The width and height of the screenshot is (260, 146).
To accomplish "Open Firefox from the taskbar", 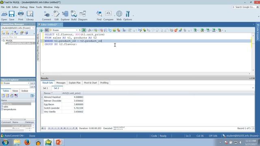I will [27, 142].
